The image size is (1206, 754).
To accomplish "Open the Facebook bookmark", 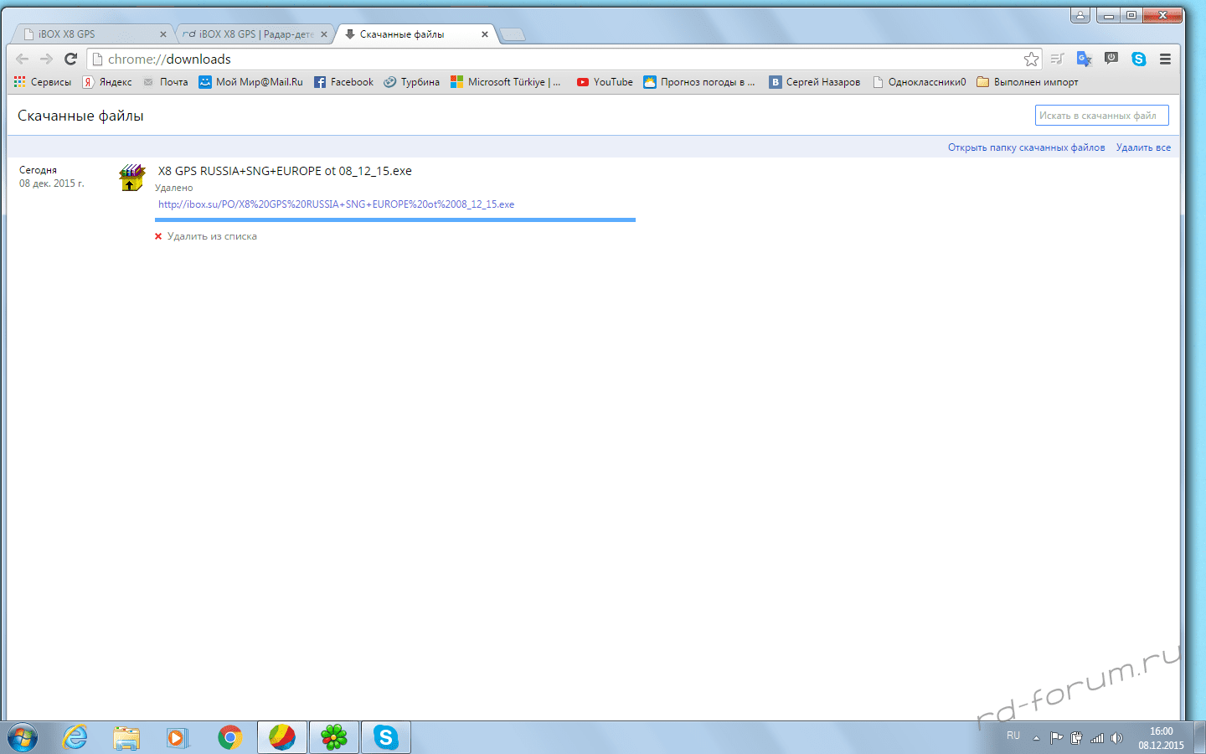I will pyautogui.click(x=343, y=82).
